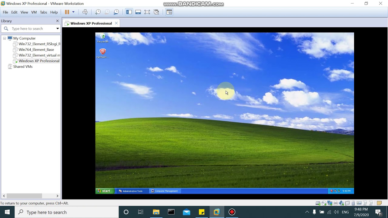This screenshot has height=218, width=388.
Task: Toggle the thumbnail bar view button
Action: 138,12
